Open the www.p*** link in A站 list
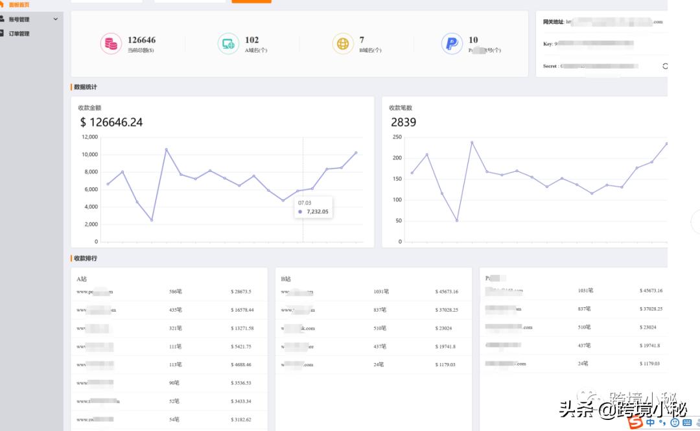This screenshot has width=700, height=431. pos(96,291)
